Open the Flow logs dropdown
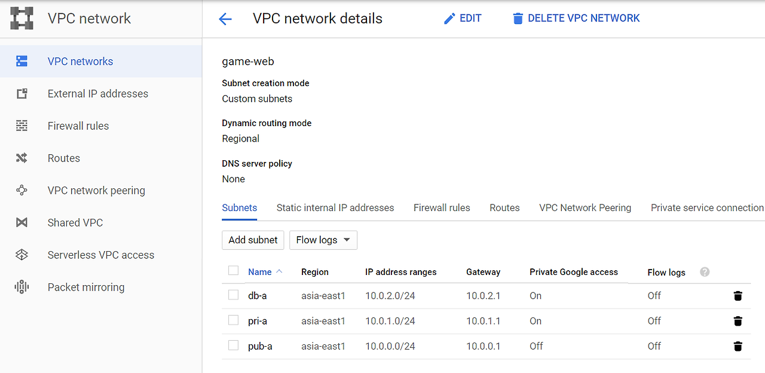 pyautogui.click(x=323, y=240)
